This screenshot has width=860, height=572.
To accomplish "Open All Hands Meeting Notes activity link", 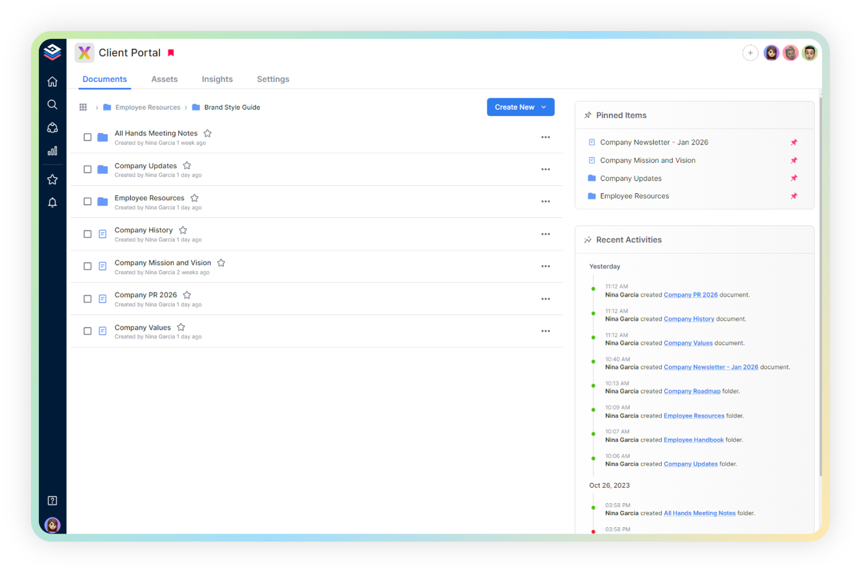I will coord(699,514).
